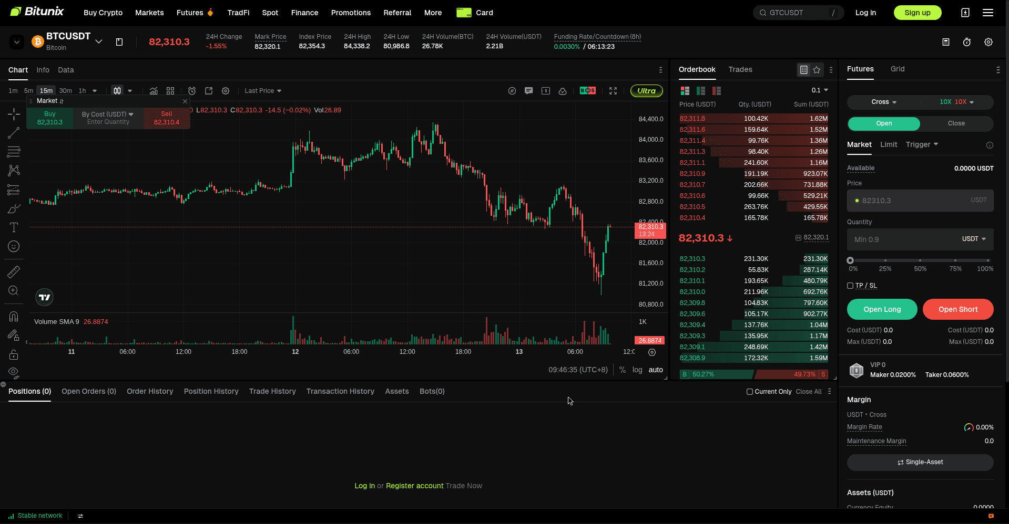Click the Sign up button
Image resolution: width=1009 pixels, height=524 pixels.
918,13
